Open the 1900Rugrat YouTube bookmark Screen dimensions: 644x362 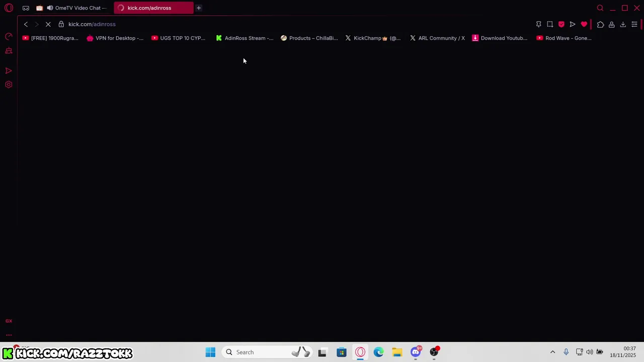[x=50, y=38]
